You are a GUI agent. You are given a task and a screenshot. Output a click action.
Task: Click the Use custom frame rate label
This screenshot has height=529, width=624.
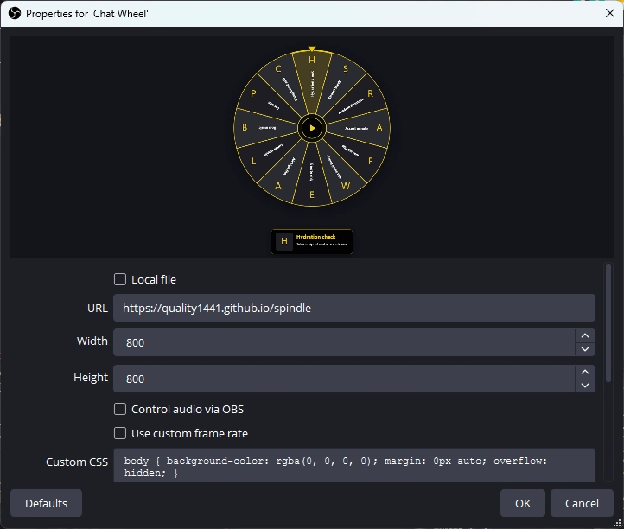click(x=189, y=433)
